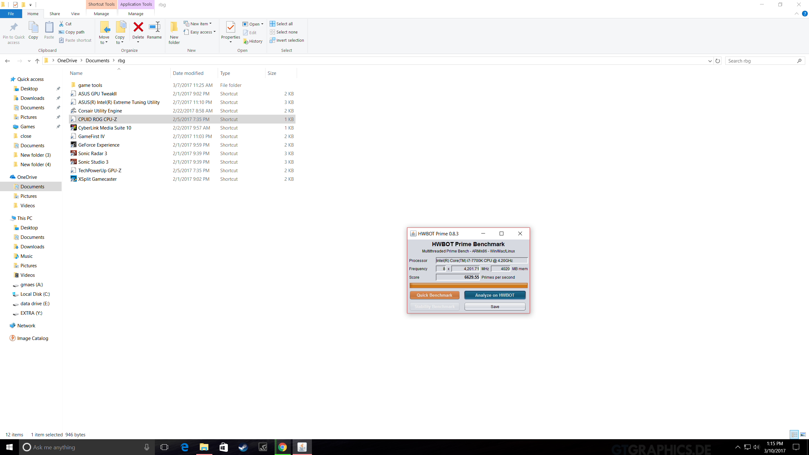Click Save in HWBOT Prime
Image resolution: width=809 pixels, height=455 pixels.
(495, 306)
